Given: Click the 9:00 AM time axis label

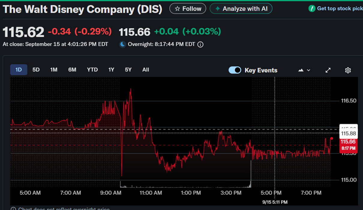Looking at the screenshot, I should (111, 193).
